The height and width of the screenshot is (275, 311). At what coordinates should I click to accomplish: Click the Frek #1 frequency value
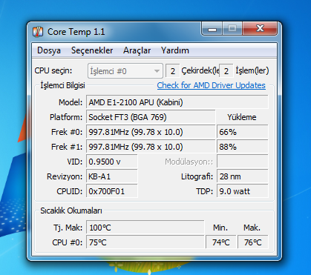point(151,147)
